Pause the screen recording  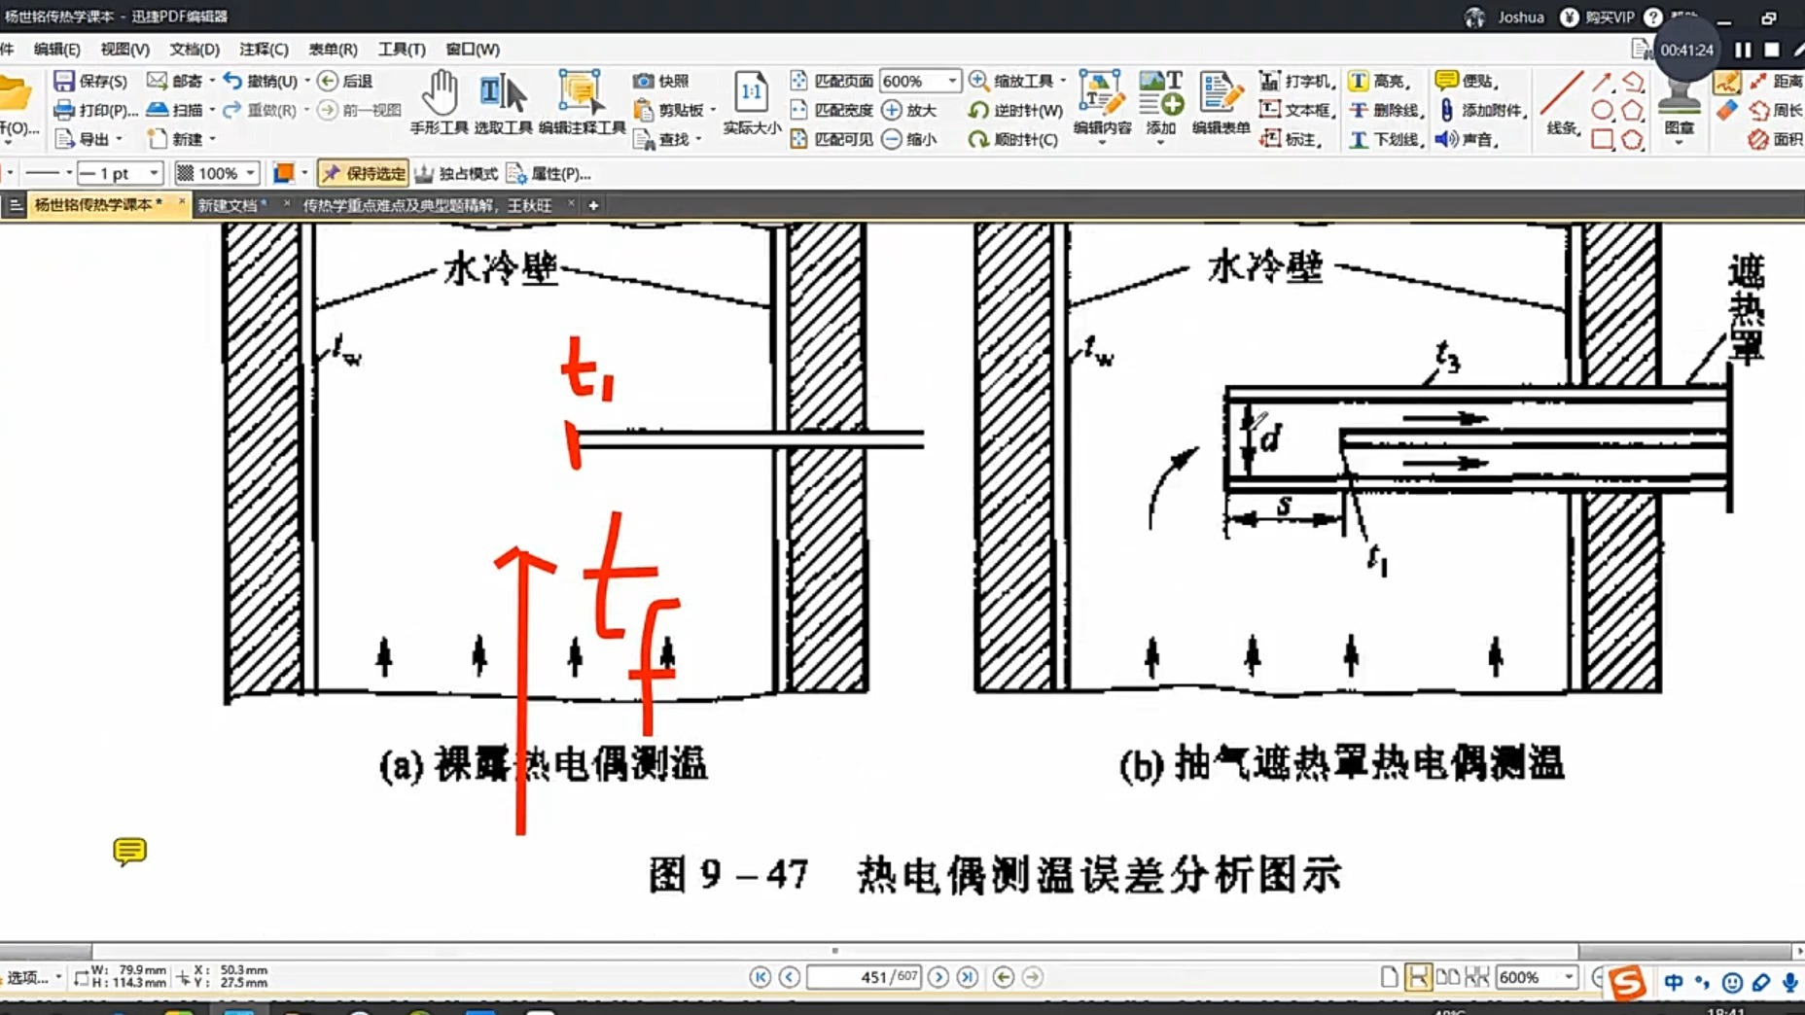coord(1743,50)
